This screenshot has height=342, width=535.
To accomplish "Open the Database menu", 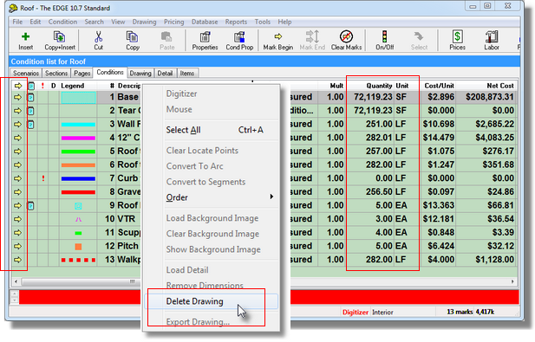I will (x=205, y=22).
